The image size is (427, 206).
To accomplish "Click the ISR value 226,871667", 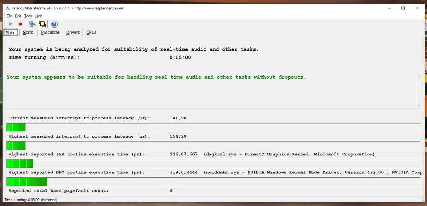I will tap(183, 154).
